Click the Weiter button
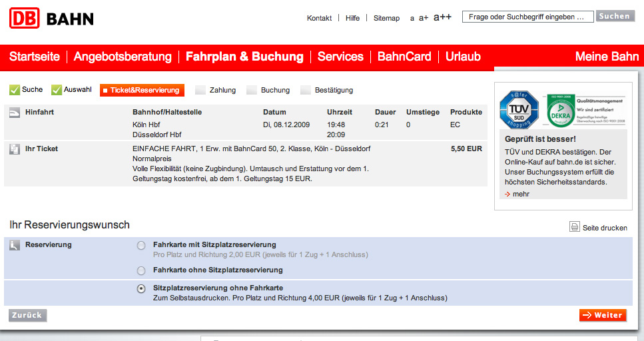The width and height of the screenshot is (644, 341). coord(603,315)
